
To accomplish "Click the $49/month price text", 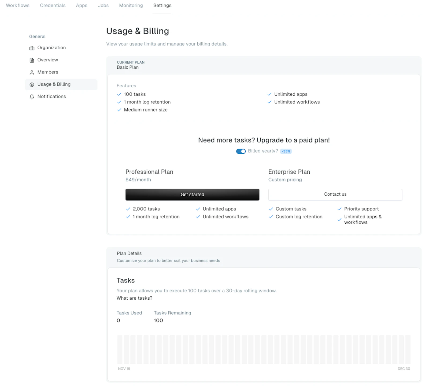I will tap(138, 180).
